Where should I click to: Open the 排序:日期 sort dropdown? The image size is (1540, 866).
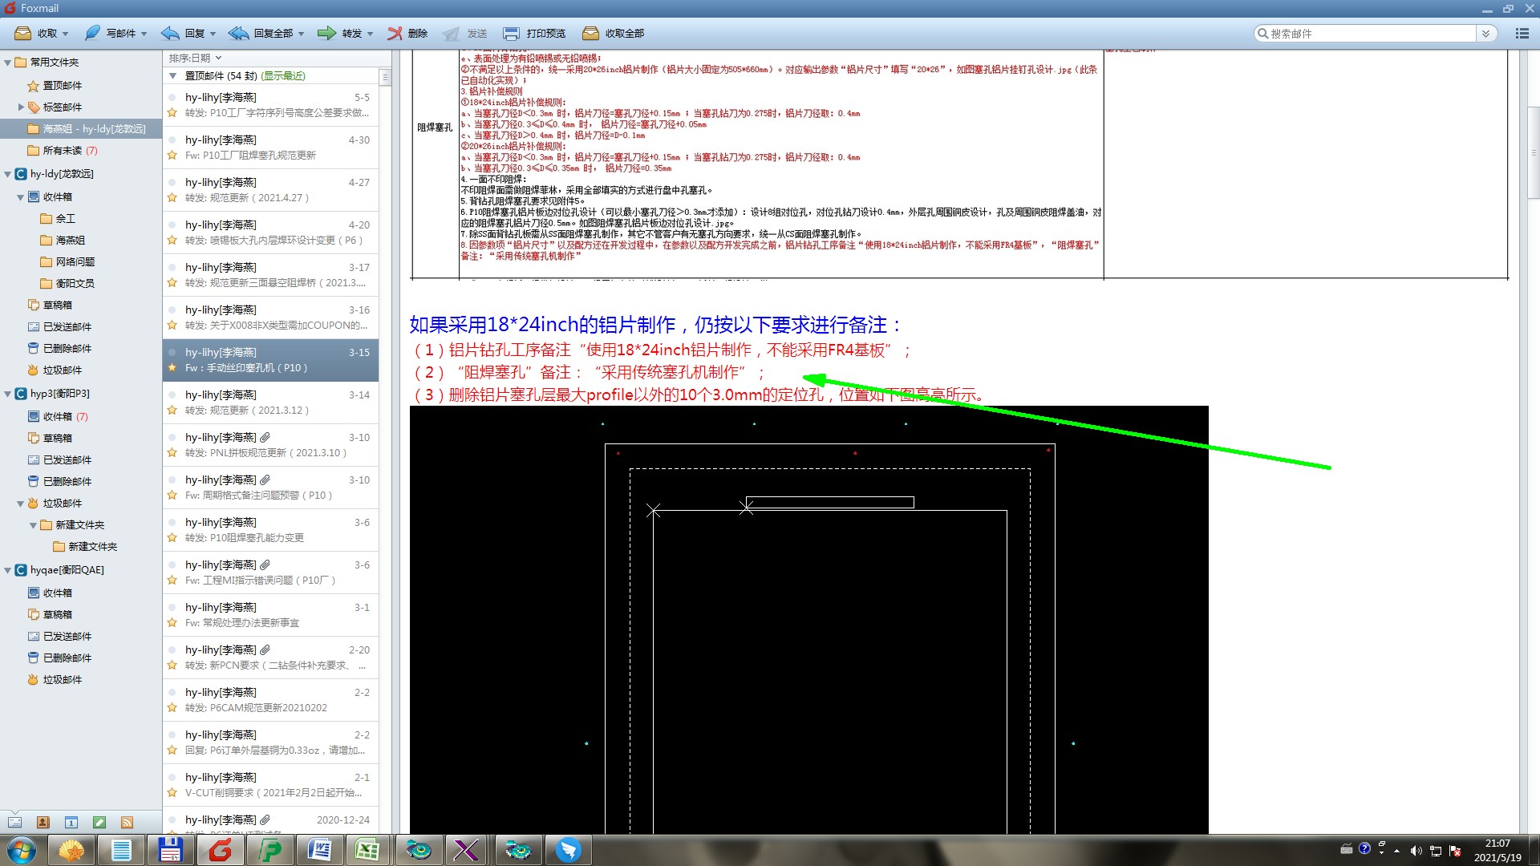195,58
